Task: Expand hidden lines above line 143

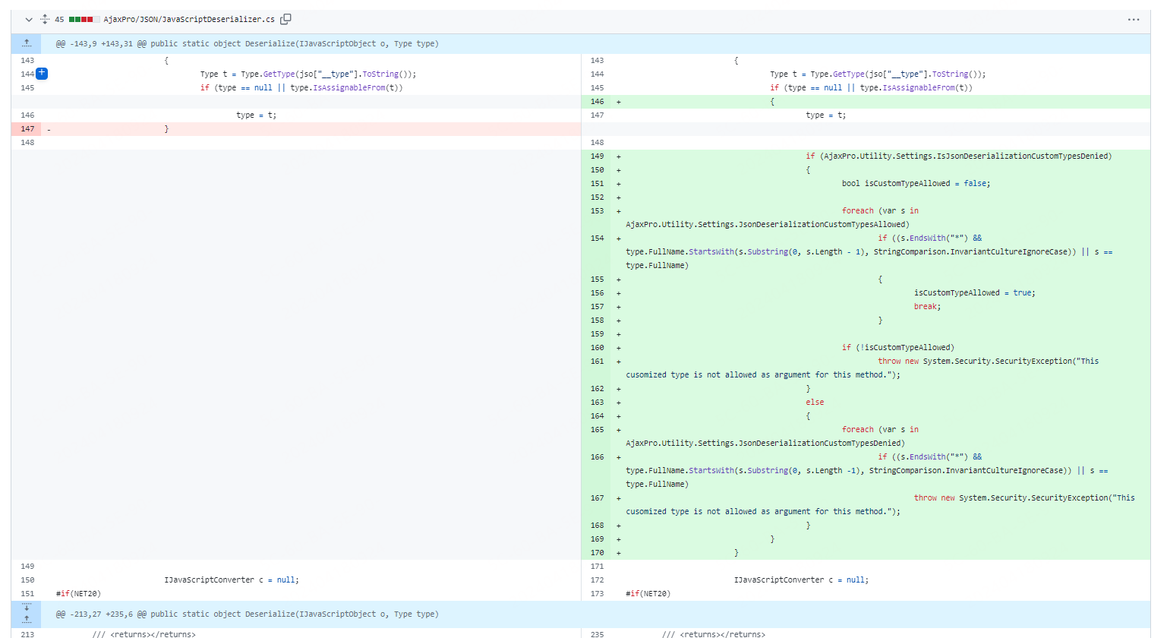Action: [x=27, y=44]
